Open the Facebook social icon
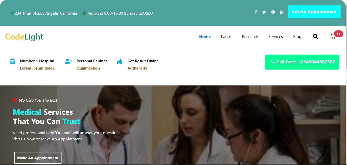 256,12
